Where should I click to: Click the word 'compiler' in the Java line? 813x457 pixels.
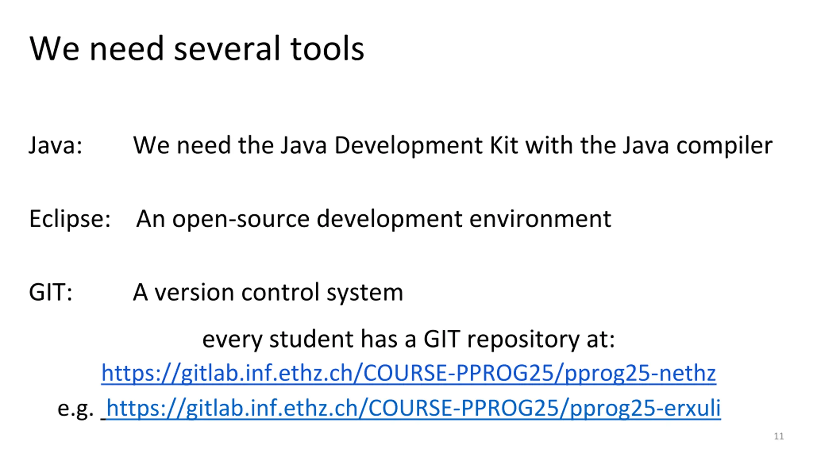click(x=725, y=145)
